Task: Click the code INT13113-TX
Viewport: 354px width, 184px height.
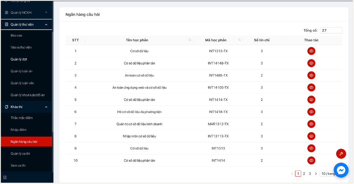Action: [x=218, y=136]
